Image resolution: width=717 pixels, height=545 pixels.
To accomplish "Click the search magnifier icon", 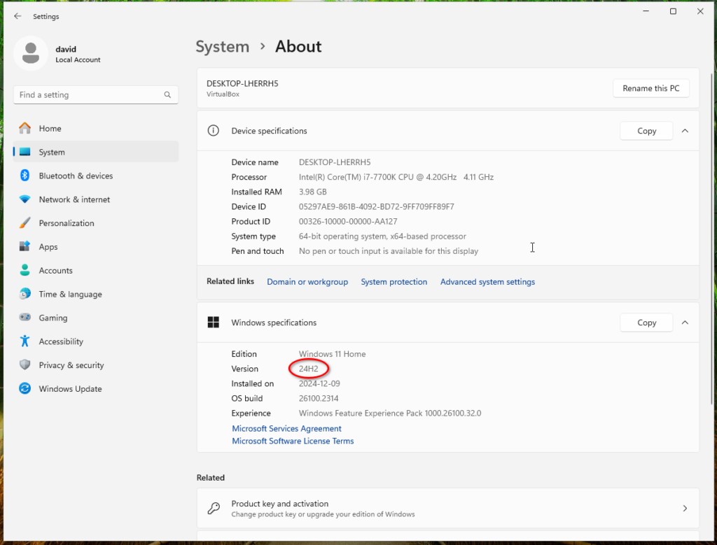I will [x=167, y=94].
